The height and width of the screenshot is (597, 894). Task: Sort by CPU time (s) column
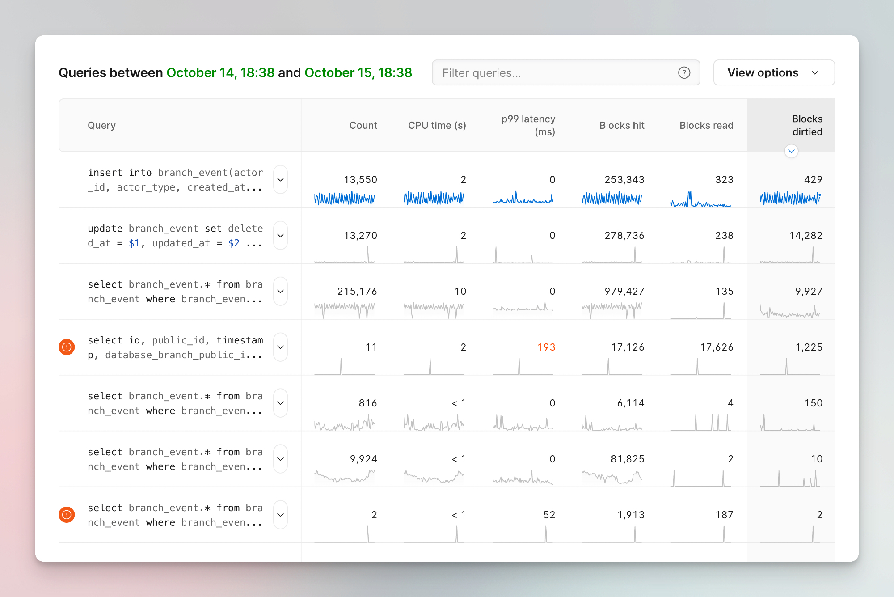(x=437, y=126)
